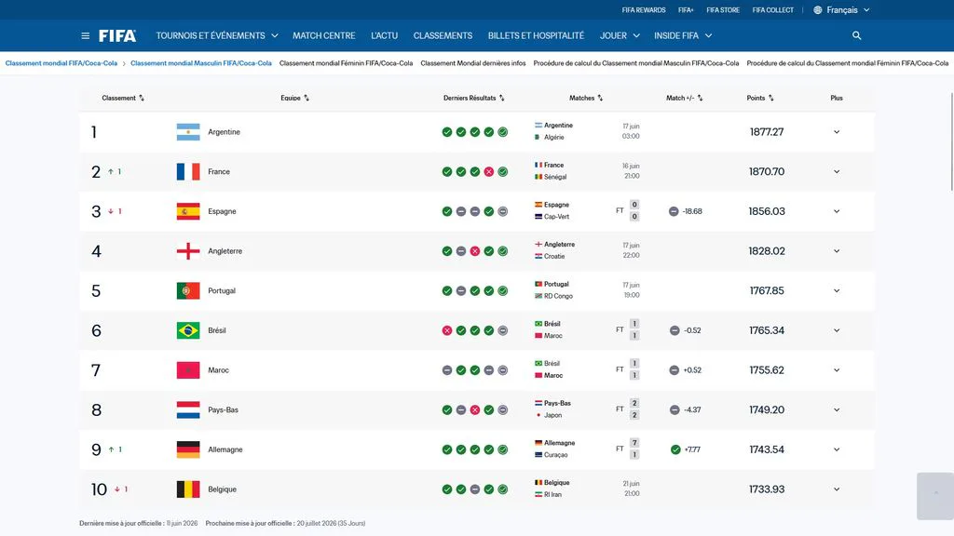The image size is (954, 536).
Task: Go to Match Centre
Action: 323,36
